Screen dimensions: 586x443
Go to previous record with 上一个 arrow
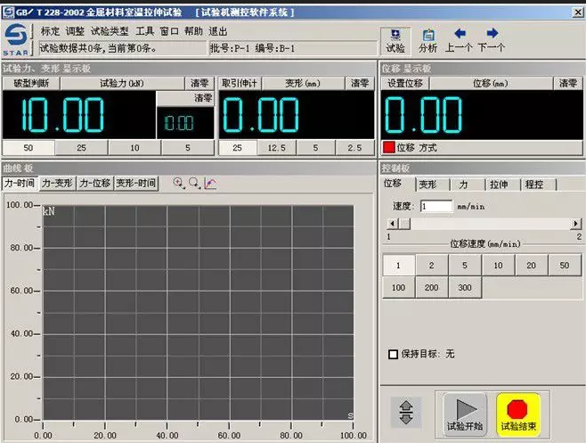coord(459,39)
